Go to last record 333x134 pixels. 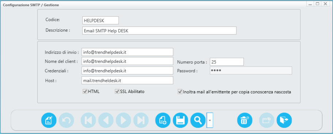pos(141,120)
